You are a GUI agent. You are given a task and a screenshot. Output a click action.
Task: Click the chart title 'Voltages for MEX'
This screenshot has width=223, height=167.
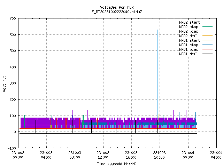click(x=117, y=7)
